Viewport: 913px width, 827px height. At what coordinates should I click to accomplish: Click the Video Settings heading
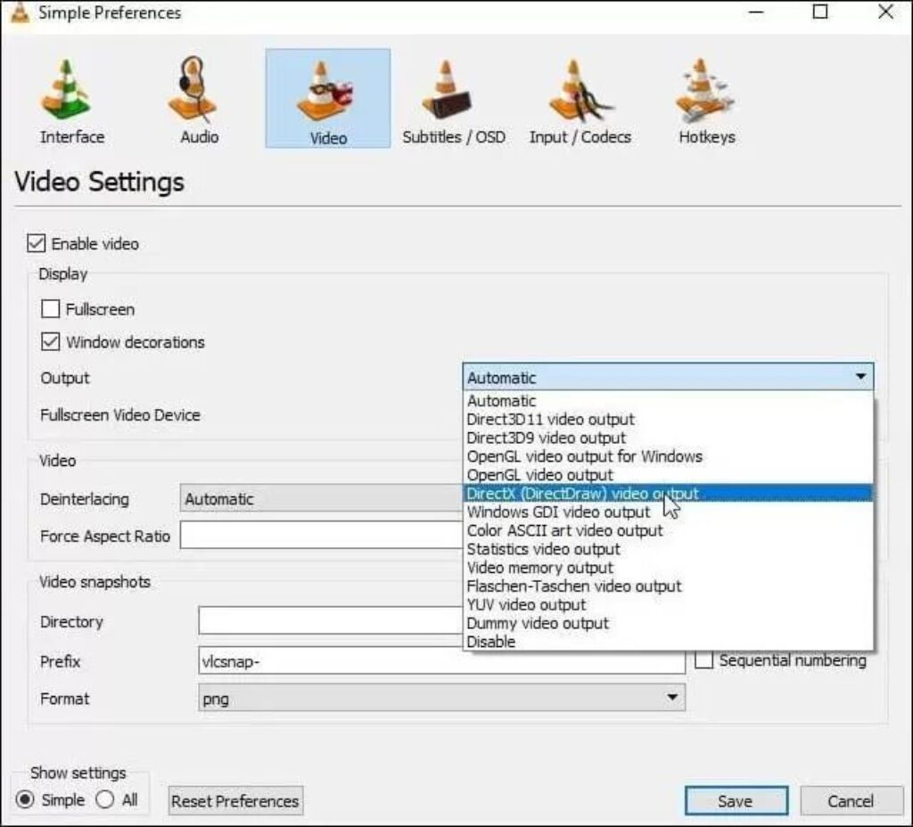[99, 182]
